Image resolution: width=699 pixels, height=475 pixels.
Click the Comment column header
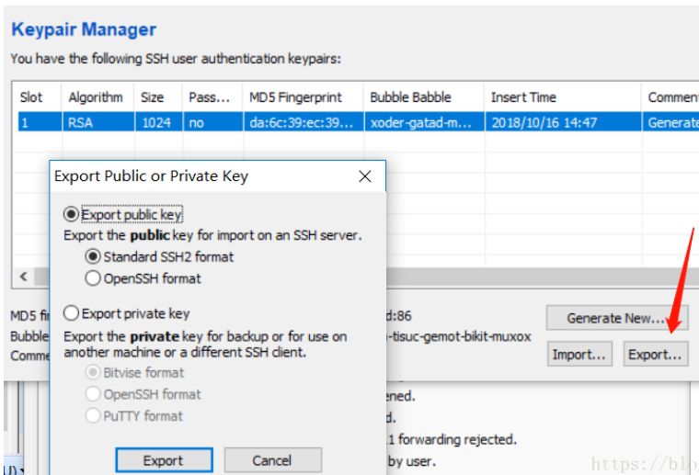671,97
